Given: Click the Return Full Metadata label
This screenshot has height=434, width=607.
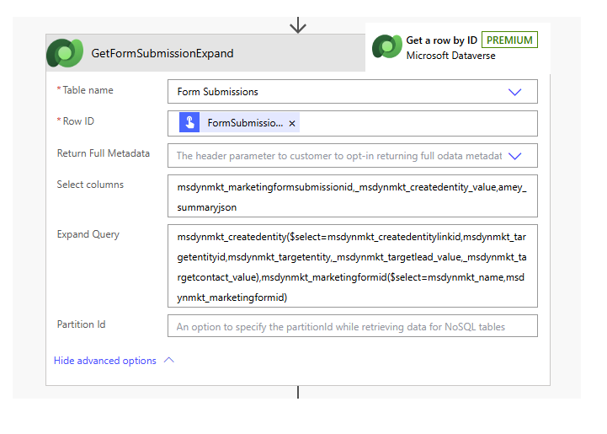Looking at the screenshot, I should click(104, 153).
